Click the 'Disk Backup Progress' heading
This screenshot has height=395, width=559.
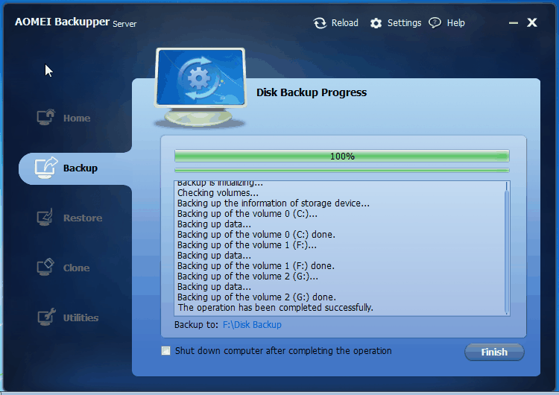[312, 92]
